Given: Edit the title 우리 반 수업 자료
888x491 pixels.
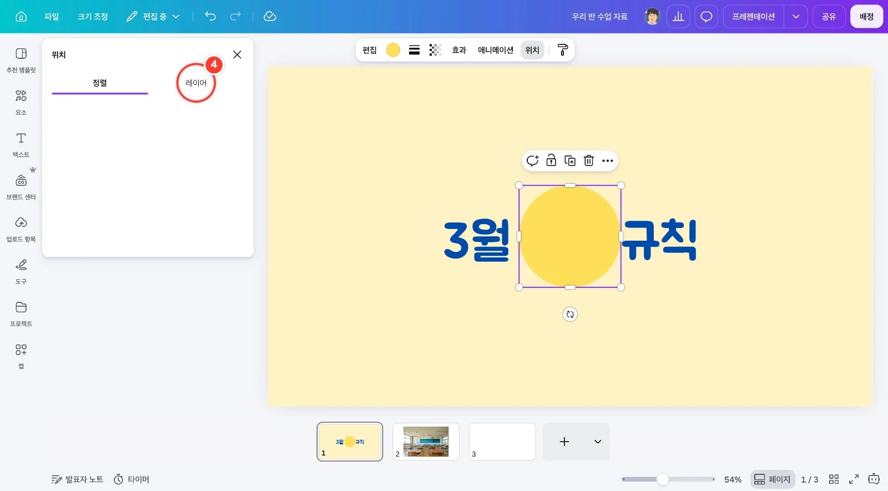Looking at the screenshot, I should [599, 17].
